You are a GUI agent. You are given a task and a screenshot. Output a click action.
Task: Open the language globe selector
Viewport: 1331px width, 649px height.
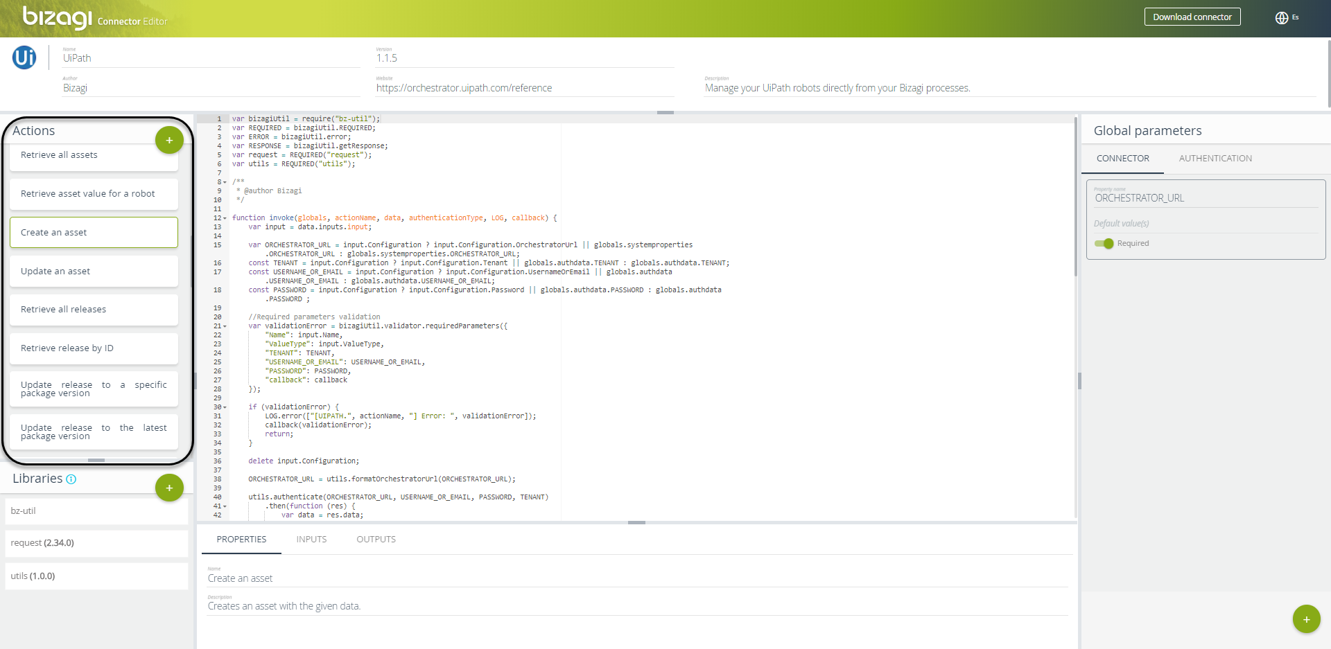point(1282,17)
